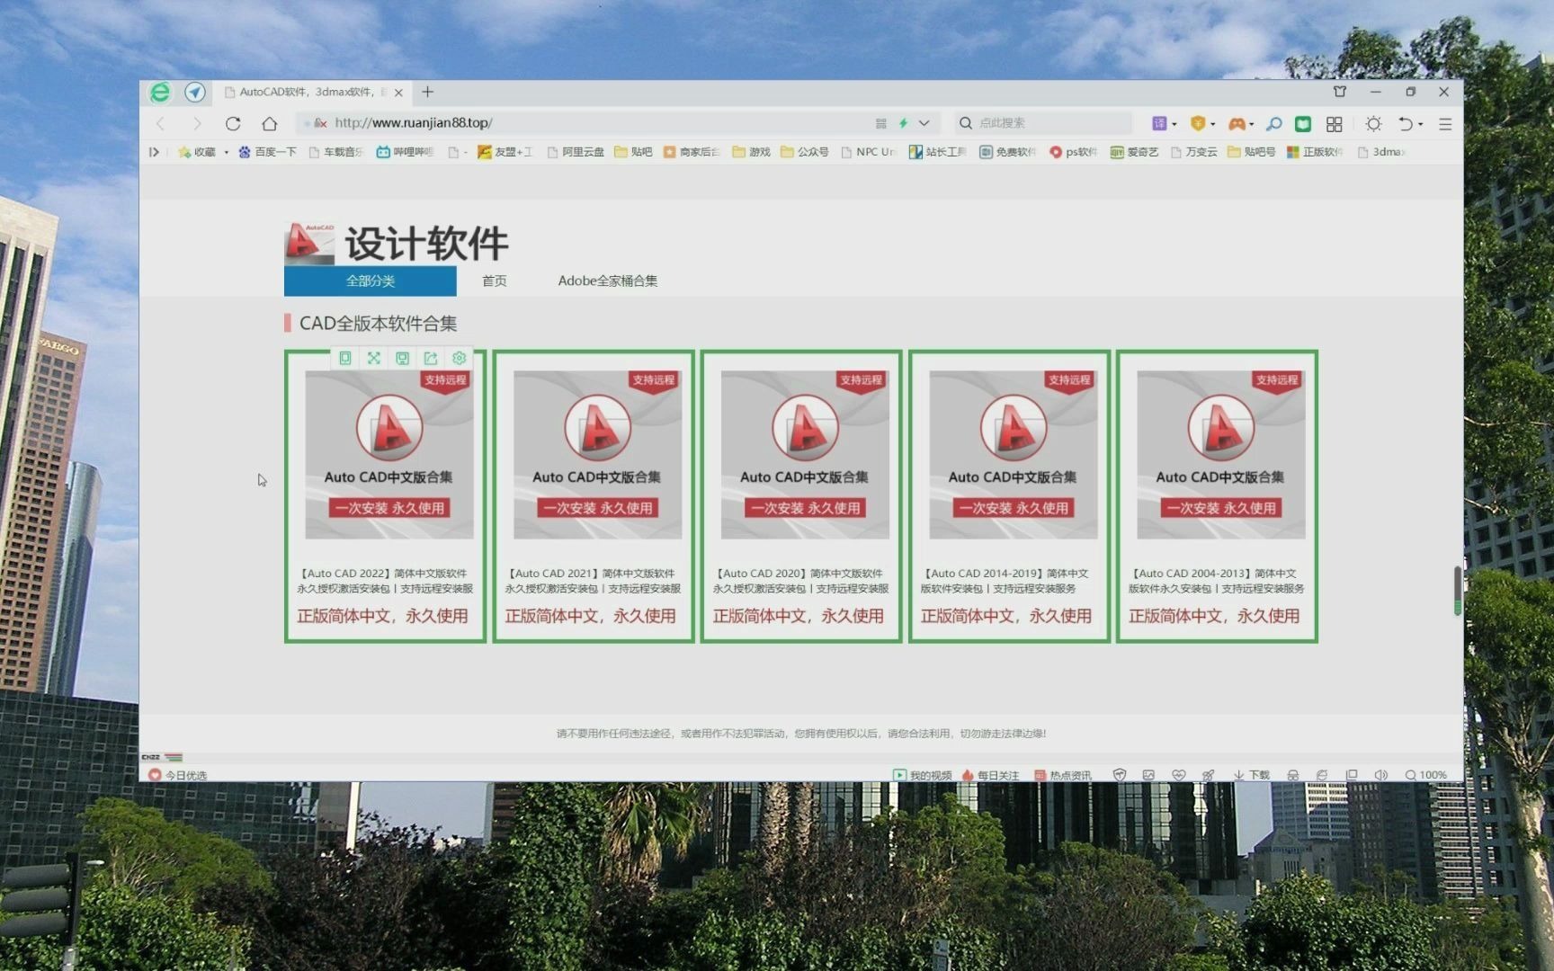Click share icon on screenshot toolbar
Screen dimensions: 1554x971
(x=431, y=358)
